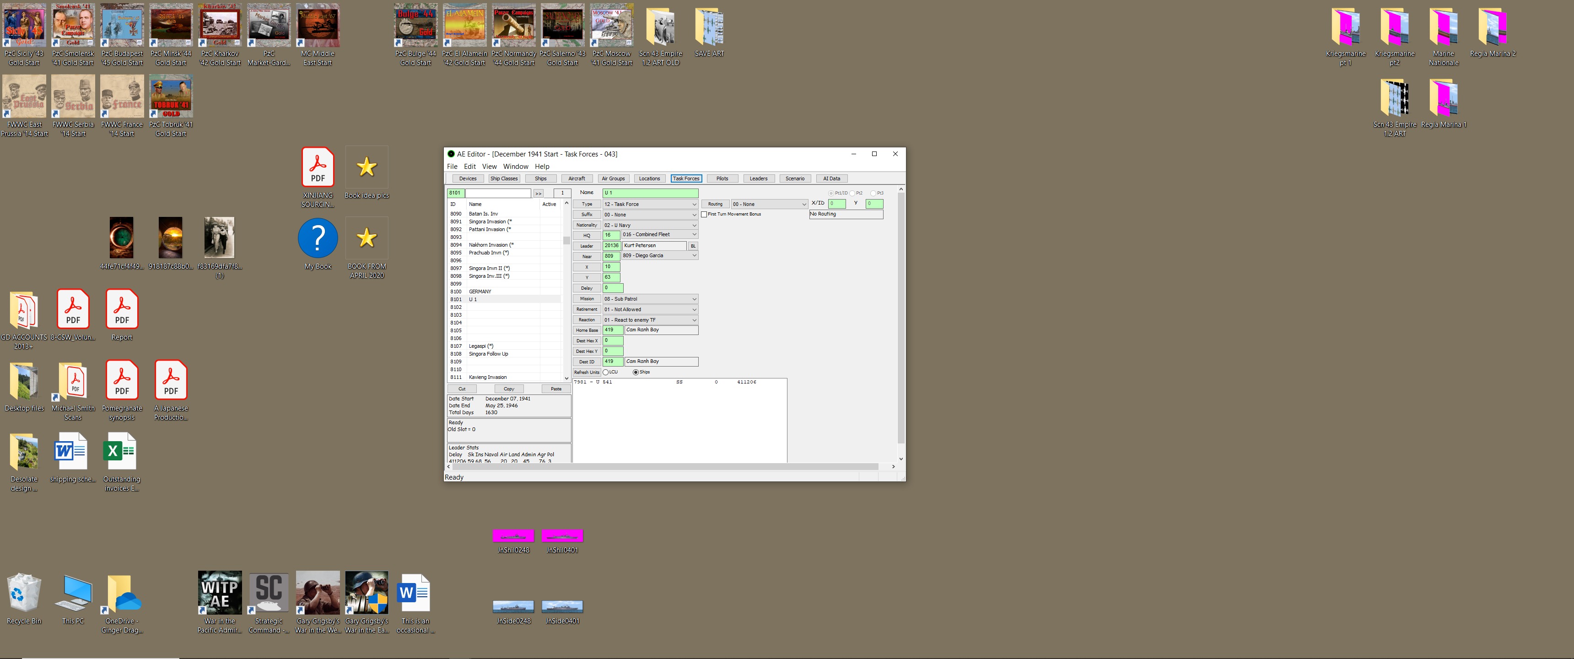This screenshot has width=1574, height=659.
Task: Open the File menu in AE Editor
Action: [452, 166]
